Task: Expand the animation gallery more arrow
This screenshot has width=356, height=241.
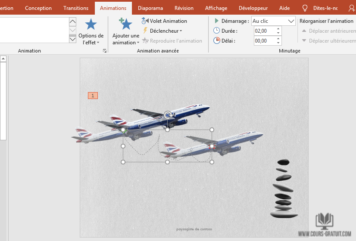Action: (x=72, y=39)
